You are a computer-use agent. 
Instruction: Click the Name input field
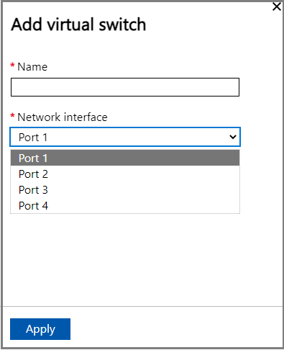click(125, 87)
